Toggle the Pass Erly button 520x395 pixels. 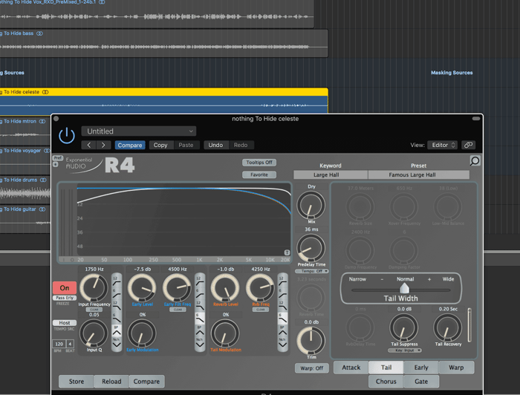(65, 298)
